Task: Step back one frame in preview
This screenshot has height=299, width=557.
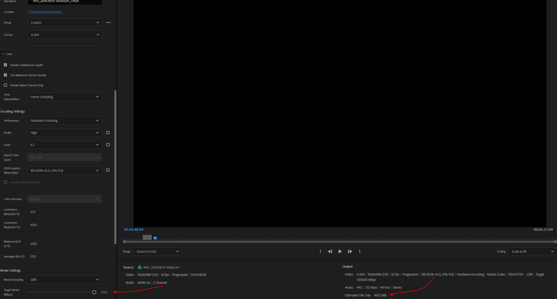Action: point(330,252)
